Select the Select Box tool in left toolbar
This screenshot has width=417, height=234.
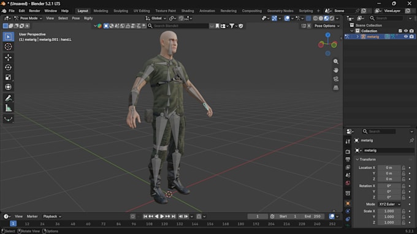(8, 37)
